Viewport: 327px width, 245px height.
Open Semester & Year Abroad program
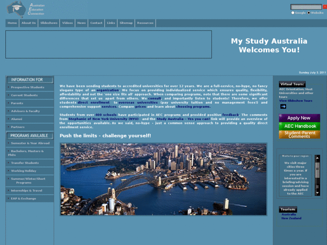click(x=30, y=143)
